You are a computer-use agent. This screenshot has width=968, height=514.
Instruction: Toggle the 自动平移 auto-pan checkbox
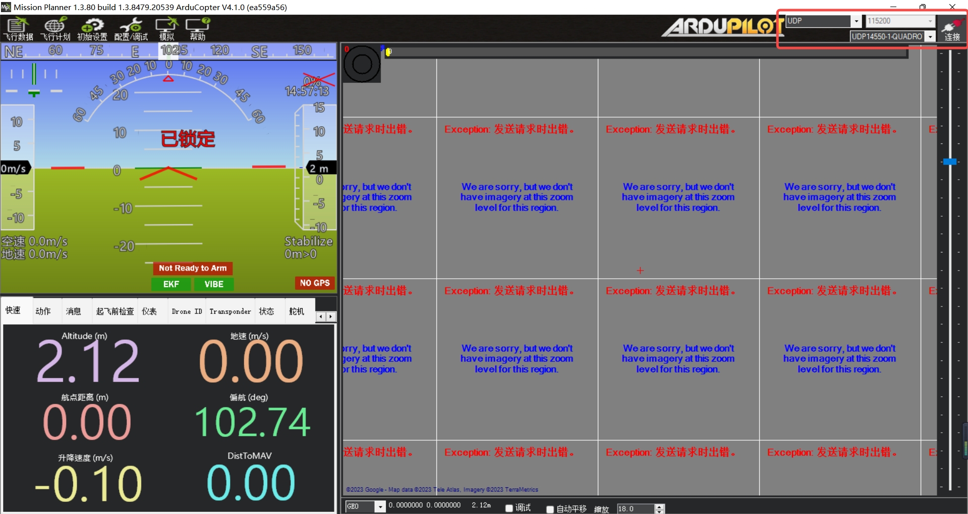550,509
